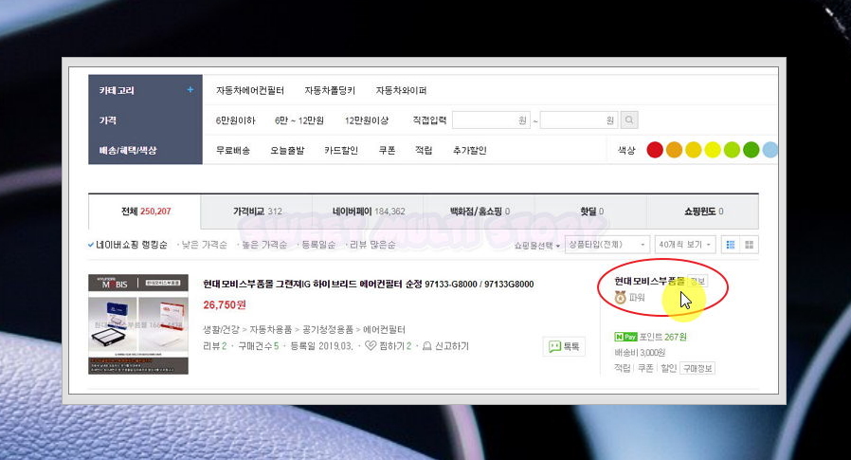Pick the bright yellow color swatch
The height and width of the screenshot is (460, 851).
coord(713,150)
